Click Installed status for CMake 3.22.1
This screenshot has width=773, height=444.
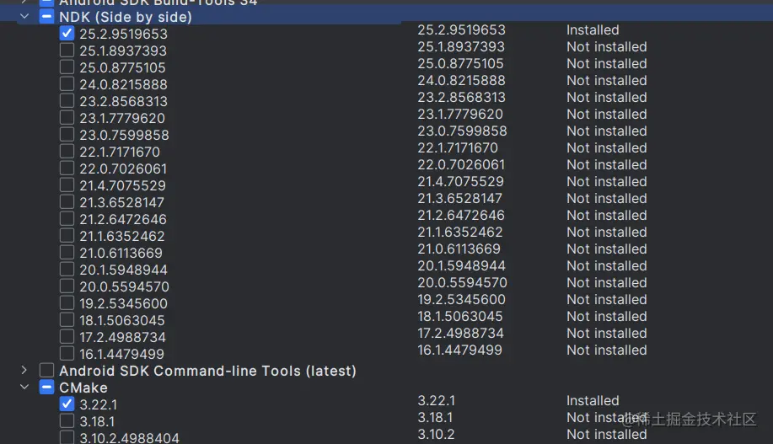tap(593, 400)
